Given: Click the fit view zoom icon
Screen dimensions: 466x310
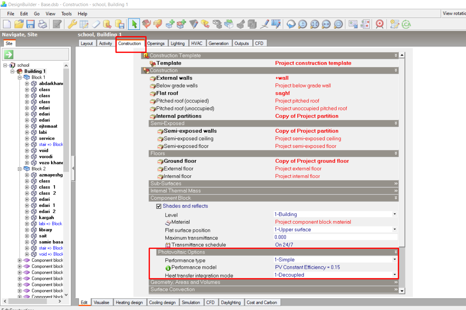Looking at the screenshot, I should [x=314, y=24].
